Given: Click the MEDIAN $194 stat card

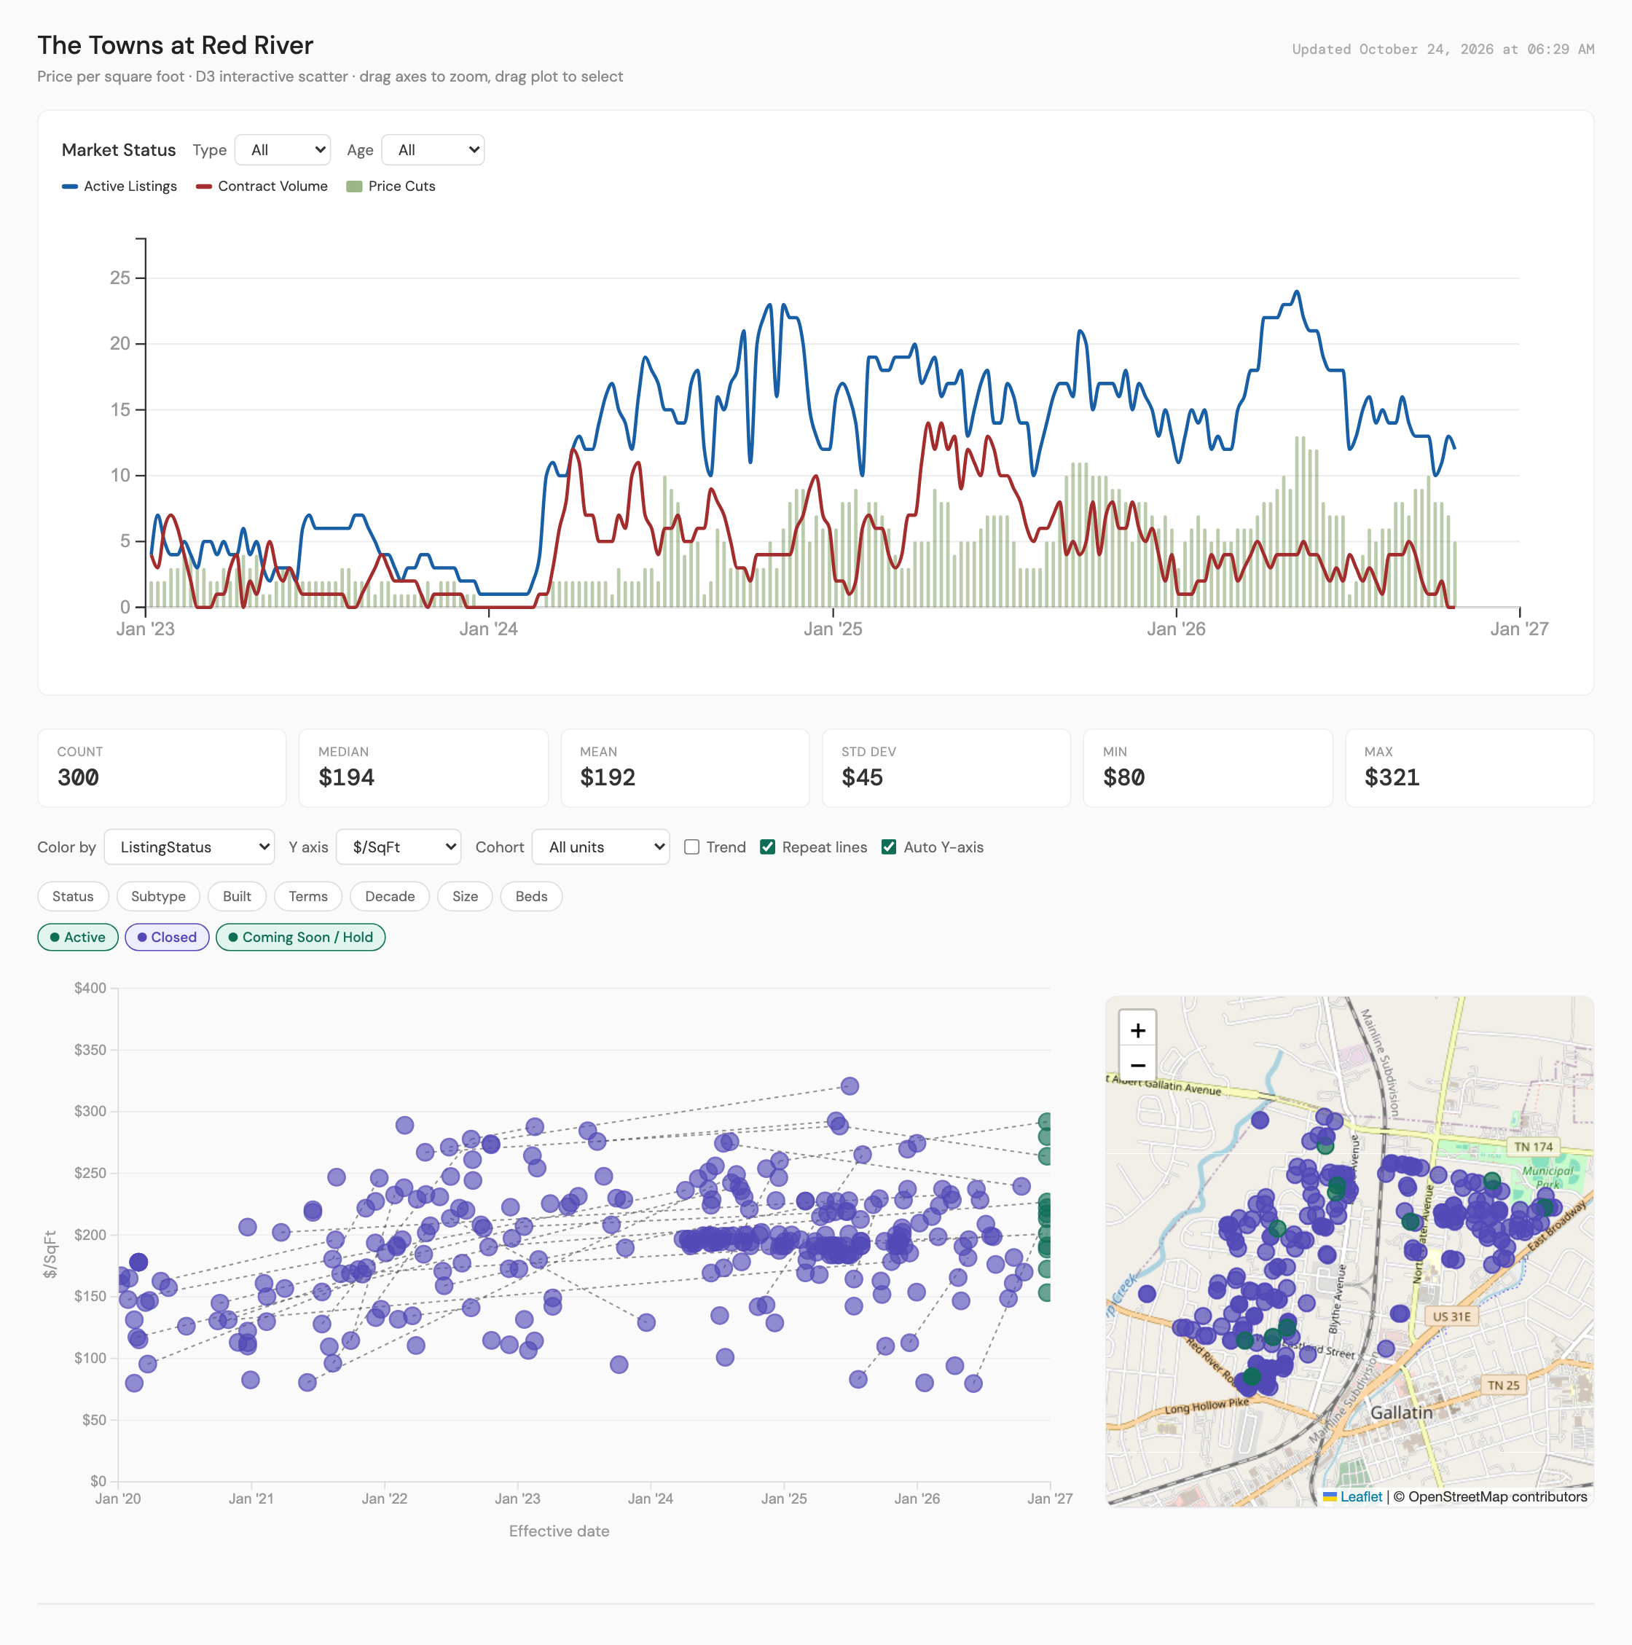Looking at the screenshot, I should point(423,768).
